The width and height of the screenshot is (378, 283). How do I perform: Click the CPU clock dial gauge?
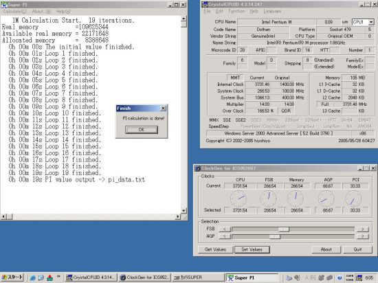click(238, 199)
